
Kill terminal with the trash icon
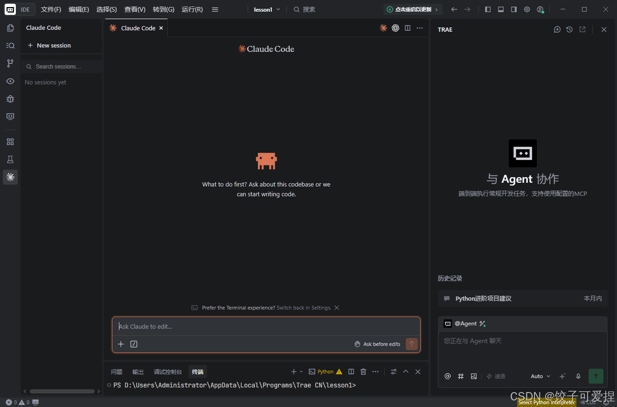tap(363, 372)
